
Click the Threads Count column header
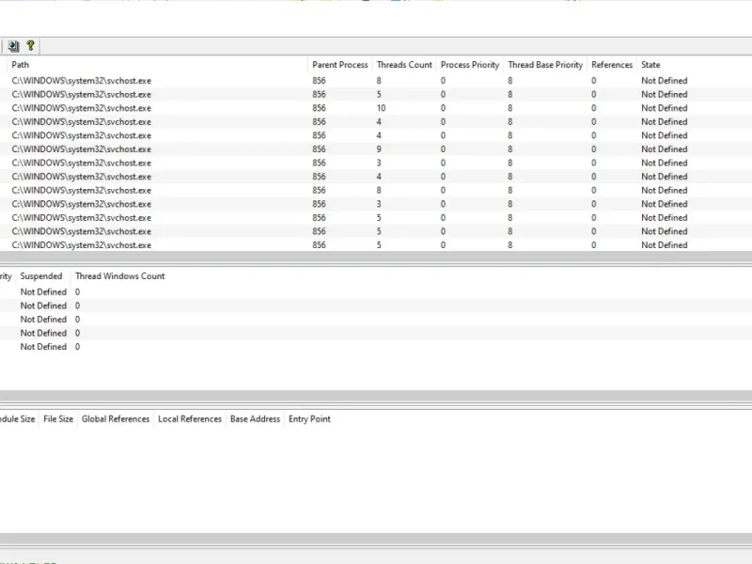(404, 65)
